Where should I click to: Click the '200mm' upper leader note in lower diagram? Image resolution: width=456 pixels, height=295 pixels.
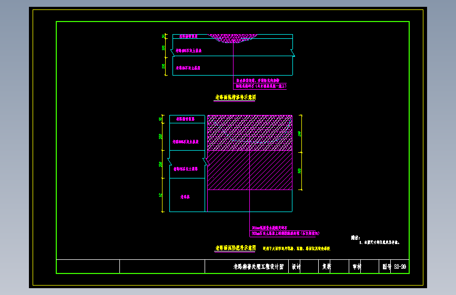pos(269,228)
